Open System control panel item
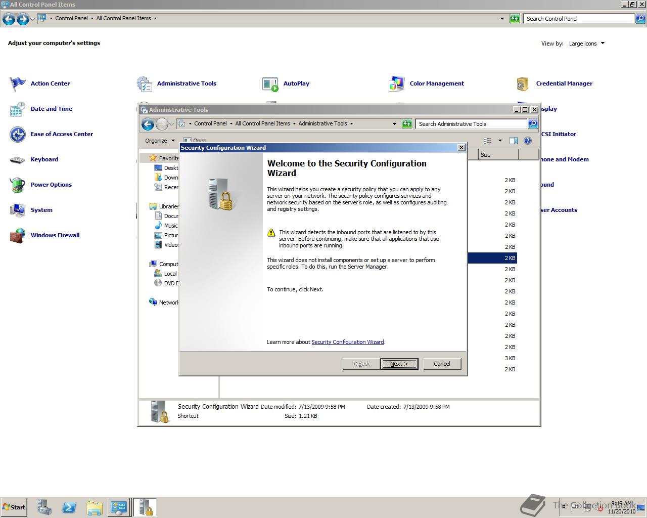647x518 pixels. (41, 210)
